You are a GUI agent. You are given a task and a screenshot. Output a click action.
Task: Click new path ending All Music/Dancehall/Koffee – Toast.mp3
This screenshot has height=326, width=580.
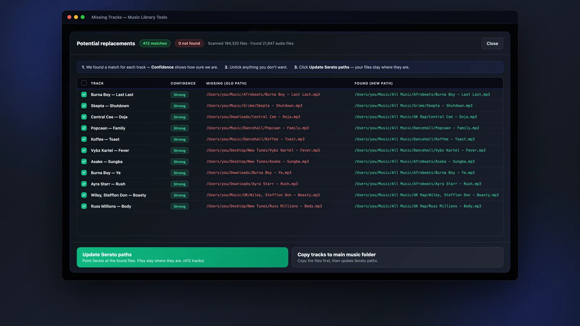tap(414, 139)
